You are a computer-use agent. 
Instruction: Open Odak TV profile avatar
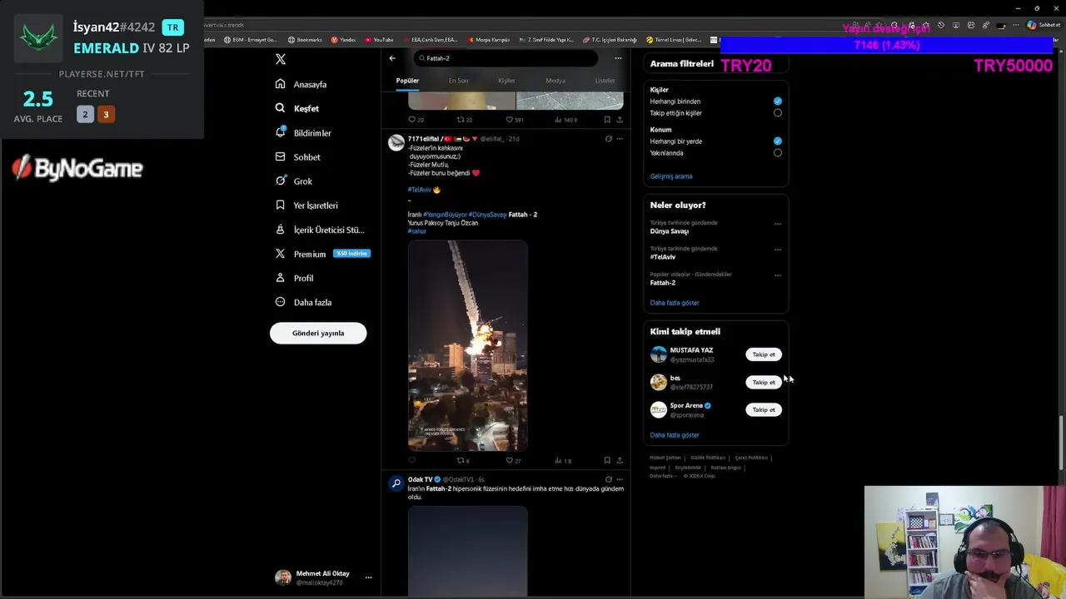coord(396,483)
